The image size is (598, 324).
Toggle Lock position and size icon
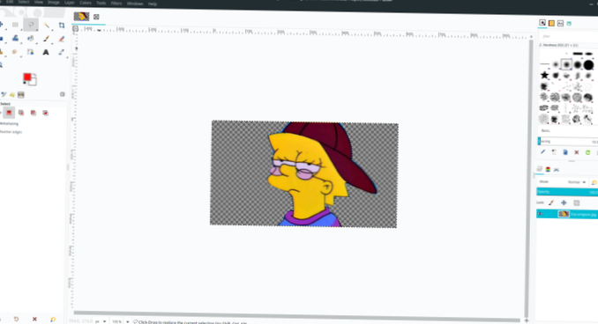[564, 202]
